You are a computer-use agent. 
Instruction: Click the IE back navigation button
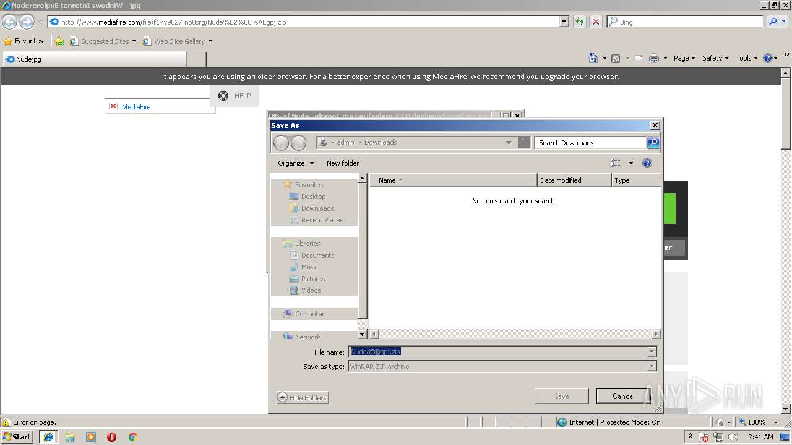(x=9, y=22)
